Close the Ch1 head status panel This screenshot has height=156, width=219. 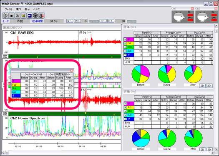[x=192, y=9]
